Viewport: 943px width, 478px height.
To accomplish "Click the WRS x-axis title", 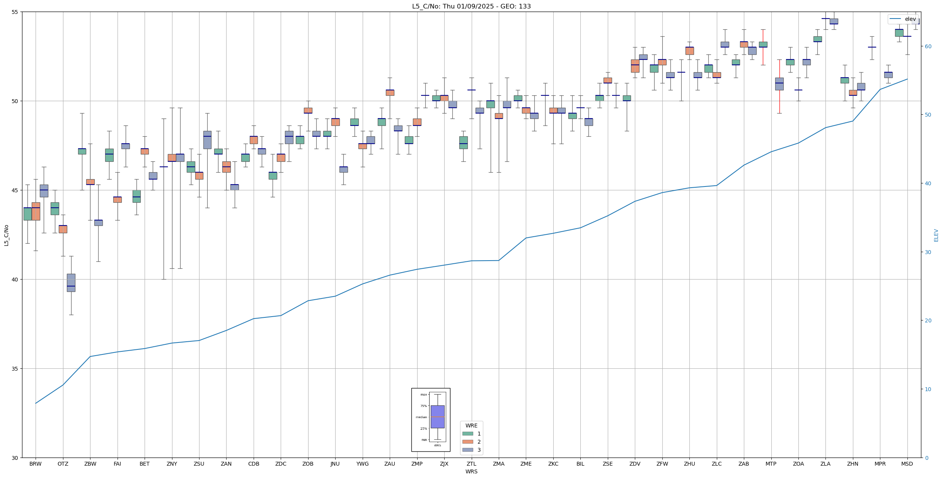I will pyautogui.click(x=471, y=471).
